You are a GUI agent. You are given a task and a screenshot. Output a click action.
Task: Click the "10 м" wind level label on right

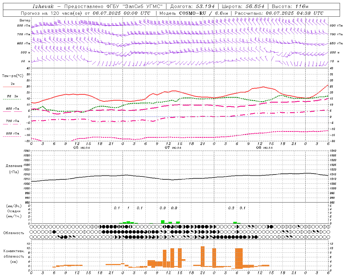335,61
